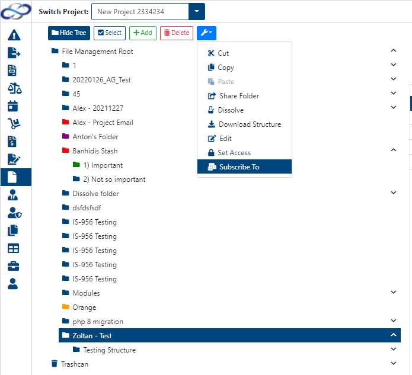412x375 pixels.
Task: Open the user with tie sidebar icon
Action: pyautogui.click(x=12, y=195)
